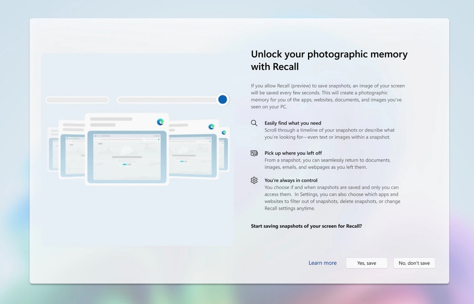Click the gear icon beside 'You're always in control'

[x=254, y=180]
